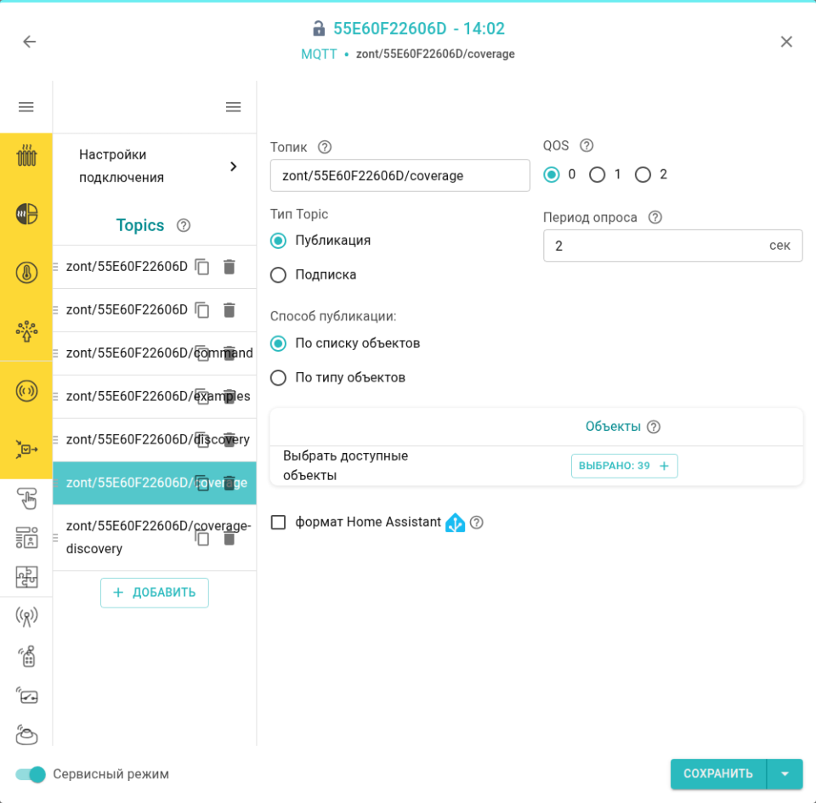Select QOS level 2
This screenshot has height=803, width=816.
coord(643,175)
